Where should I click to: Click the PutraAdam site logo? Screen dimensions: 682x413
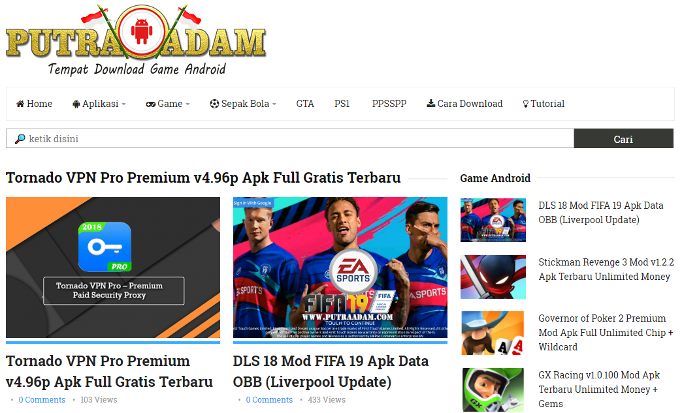point(136,40)
